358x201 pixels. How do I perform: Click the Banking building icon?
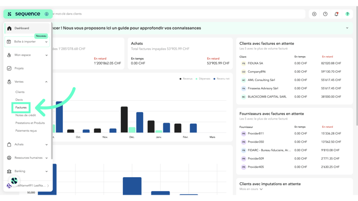click(x=9, y=171)
